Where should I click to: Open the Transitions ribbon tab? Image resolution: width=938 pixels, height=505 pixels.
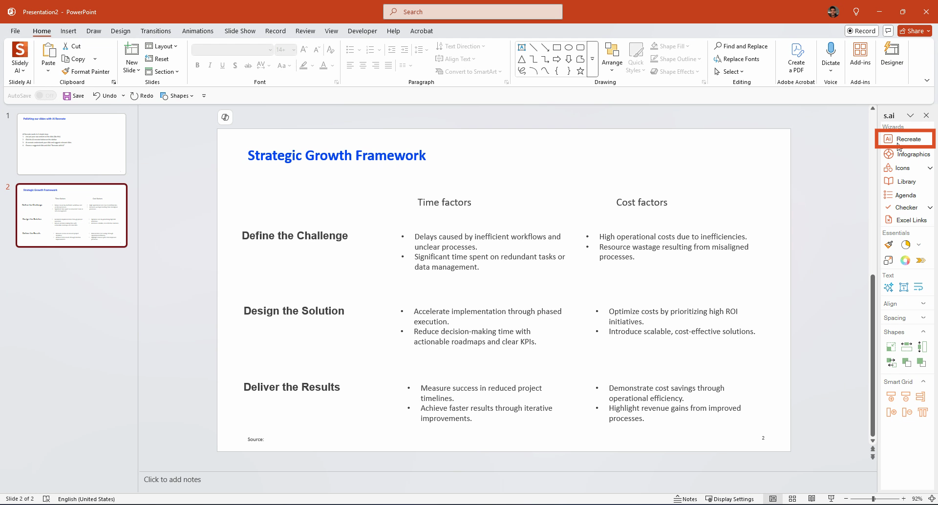[x=155, y=31]
